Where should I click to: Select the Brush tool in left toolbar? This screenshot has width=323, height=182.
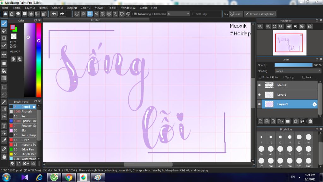coord(4,23)
